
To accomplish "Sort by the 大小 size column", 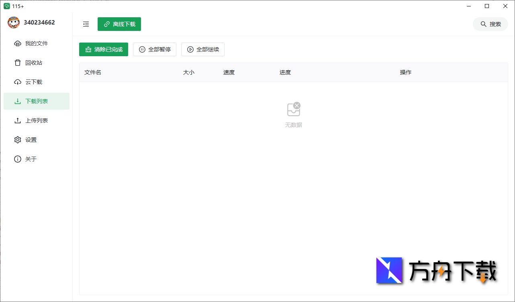I will pos(189,72).
